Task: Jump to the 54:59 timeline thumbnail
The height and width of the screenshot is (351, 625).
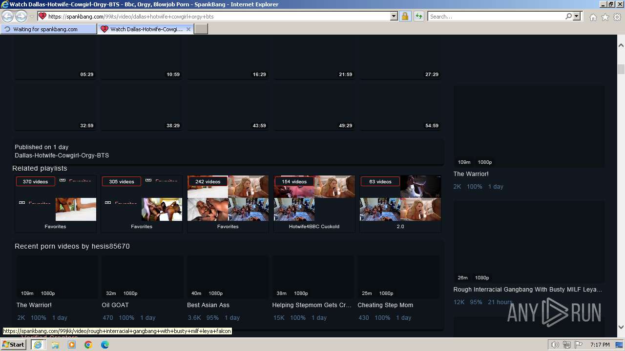Action: pyautogui.click(x=400, y=107)
